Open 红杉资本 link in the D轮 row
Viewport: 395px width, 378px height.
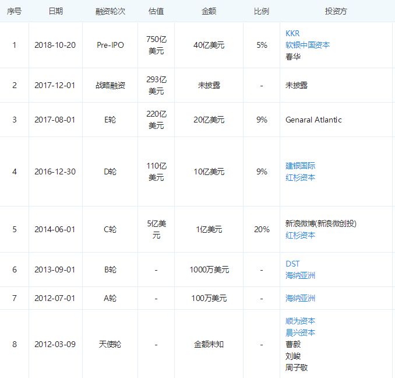300,177
